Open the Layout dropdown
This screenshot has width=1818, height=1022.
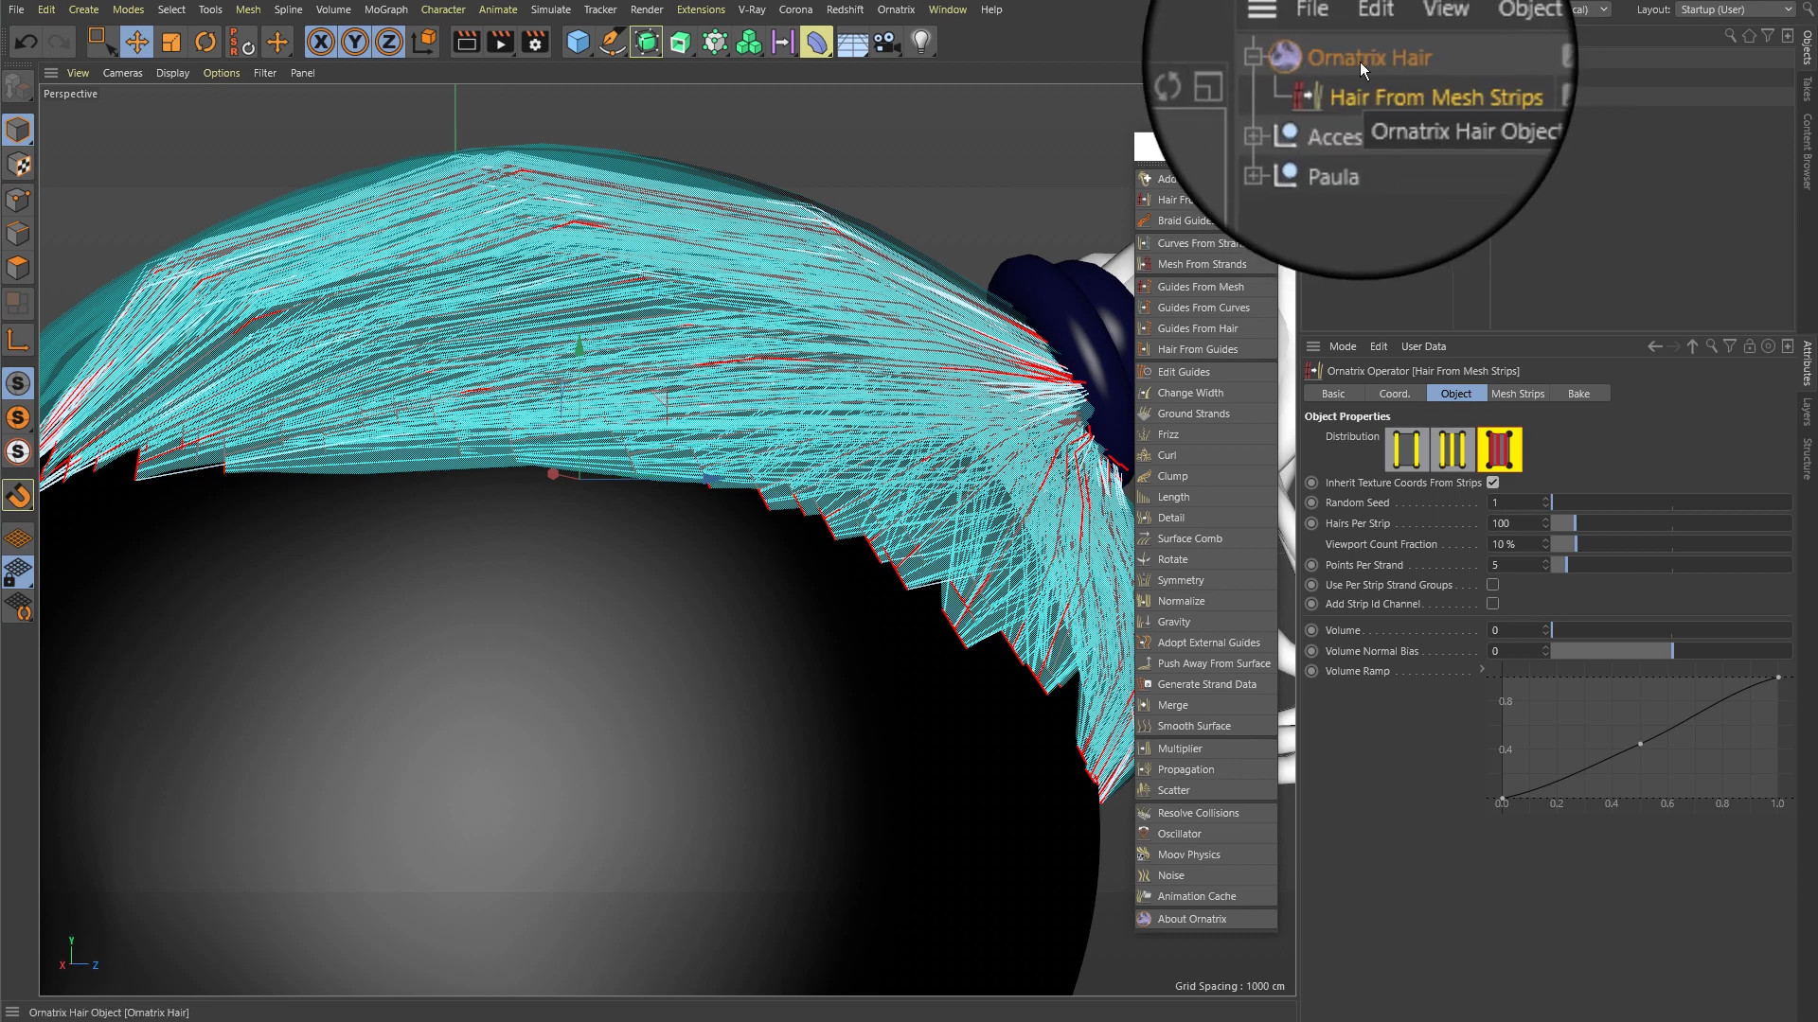[x=1735, y=9]
